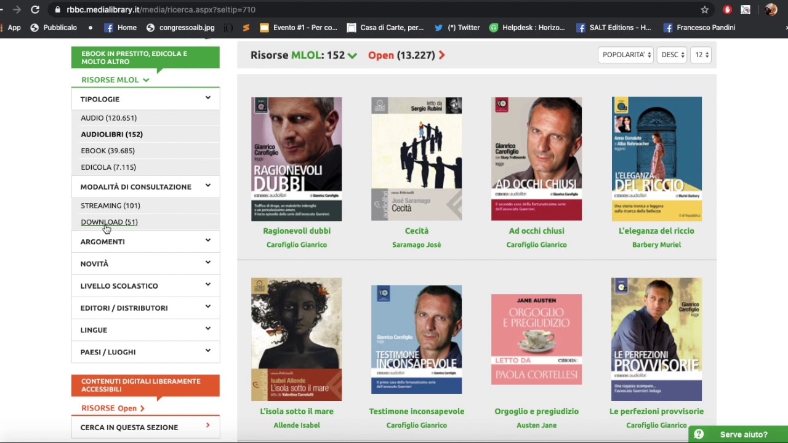The height and width of the screenshot is (443, 788).
Task: Open the Chrome profile avatar
Action: pos(771,10)
